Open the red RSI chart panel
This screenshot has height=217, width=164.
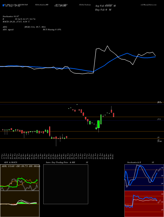(144, 204)
